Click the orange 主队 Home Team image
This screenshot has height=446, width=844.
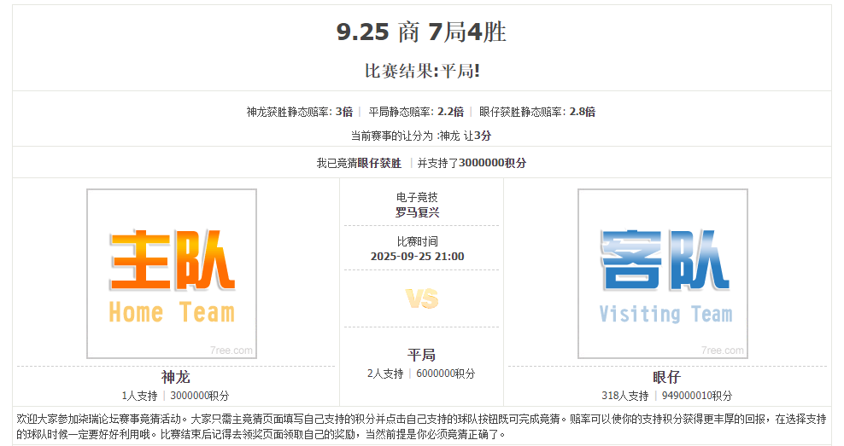coord(172,274)
